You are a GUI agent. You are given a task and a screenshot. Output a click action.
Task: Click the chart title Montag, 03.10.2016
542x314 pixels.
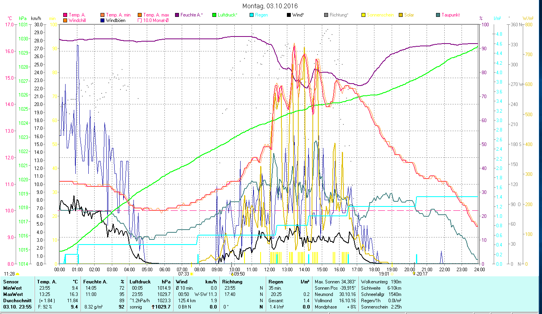point(270,6)
